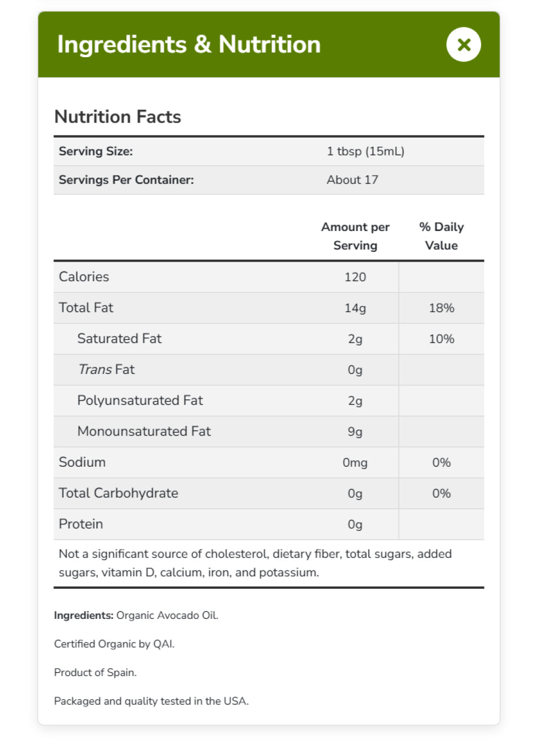
Task: Select the Serving Size label
Action: click(96, 151)
